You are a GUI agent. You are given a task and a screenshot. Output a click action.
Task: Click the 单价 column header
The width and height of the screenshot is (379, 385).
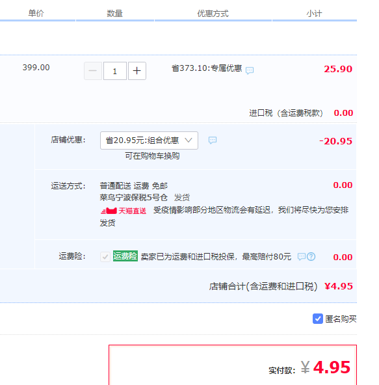tap(36, 13)
